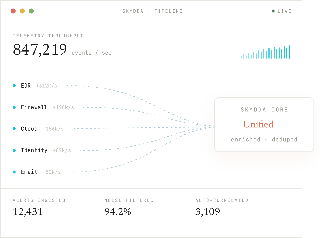Viewport: 320px width, 238px height.
Task: Select the SKYDDA · PIPELINE title text
Action: click(153, 11)
